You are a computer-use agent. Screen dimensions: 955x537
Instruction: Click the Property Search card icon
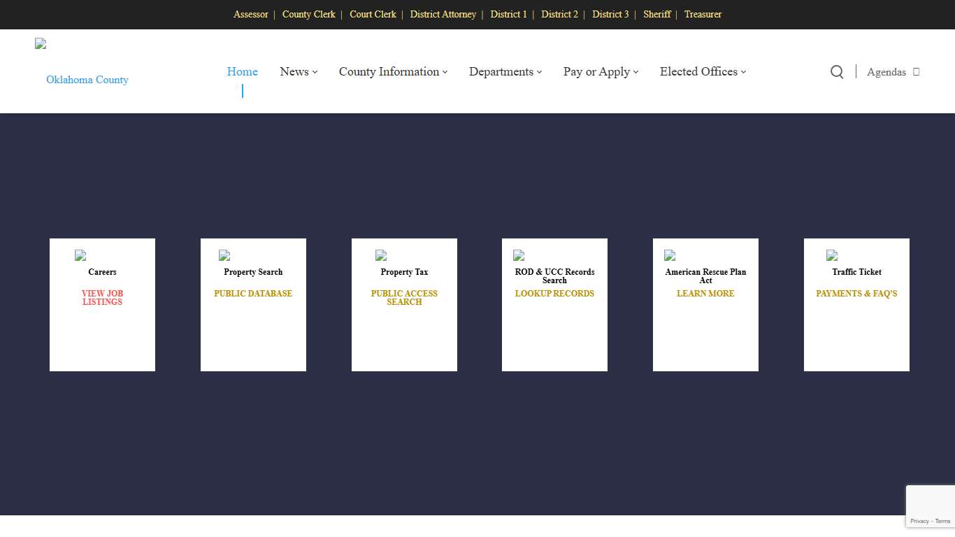[224, 256]
